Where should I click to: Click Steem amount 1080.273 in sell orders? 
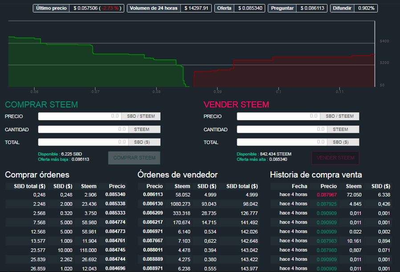pyautogui.click(x=180, y=204)
